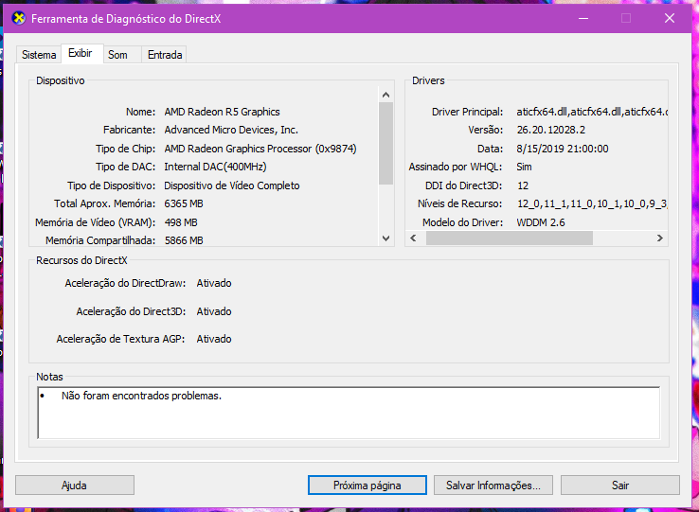699x512 pixels.
Task: Click the 6365 MB total memory value
Action: 184,204
